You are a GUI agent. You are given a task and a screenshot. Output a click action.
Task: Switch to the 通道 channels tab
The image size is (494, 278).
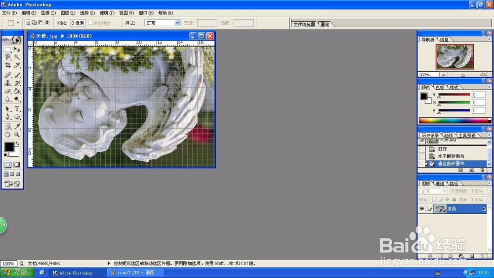pos(440,184)
